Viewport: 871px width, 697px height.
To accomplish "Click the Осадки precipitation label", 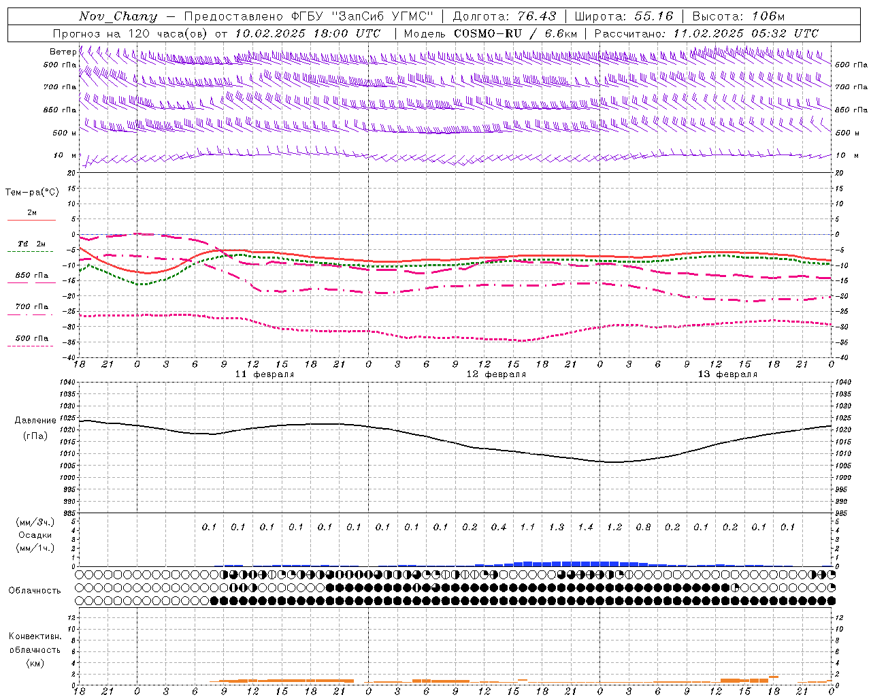I will (35, 535).
